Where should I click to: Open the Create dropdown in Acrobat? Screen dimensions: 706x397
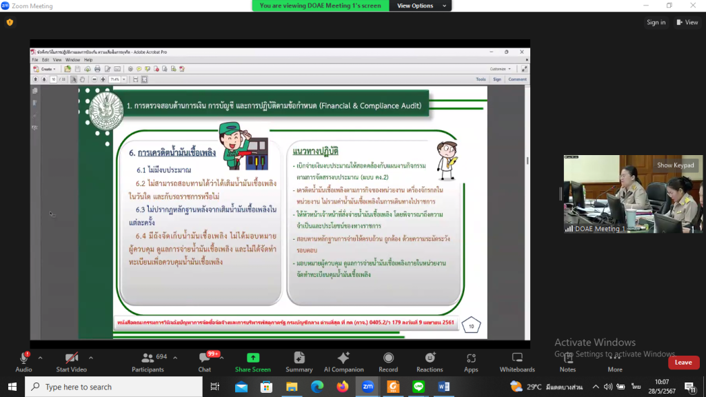[x=45, y=69]
